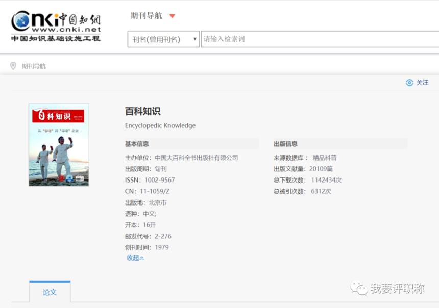Select the Encyclopedic Knowledge subtitle
The image size is (439, 308).
coord(160,125)
